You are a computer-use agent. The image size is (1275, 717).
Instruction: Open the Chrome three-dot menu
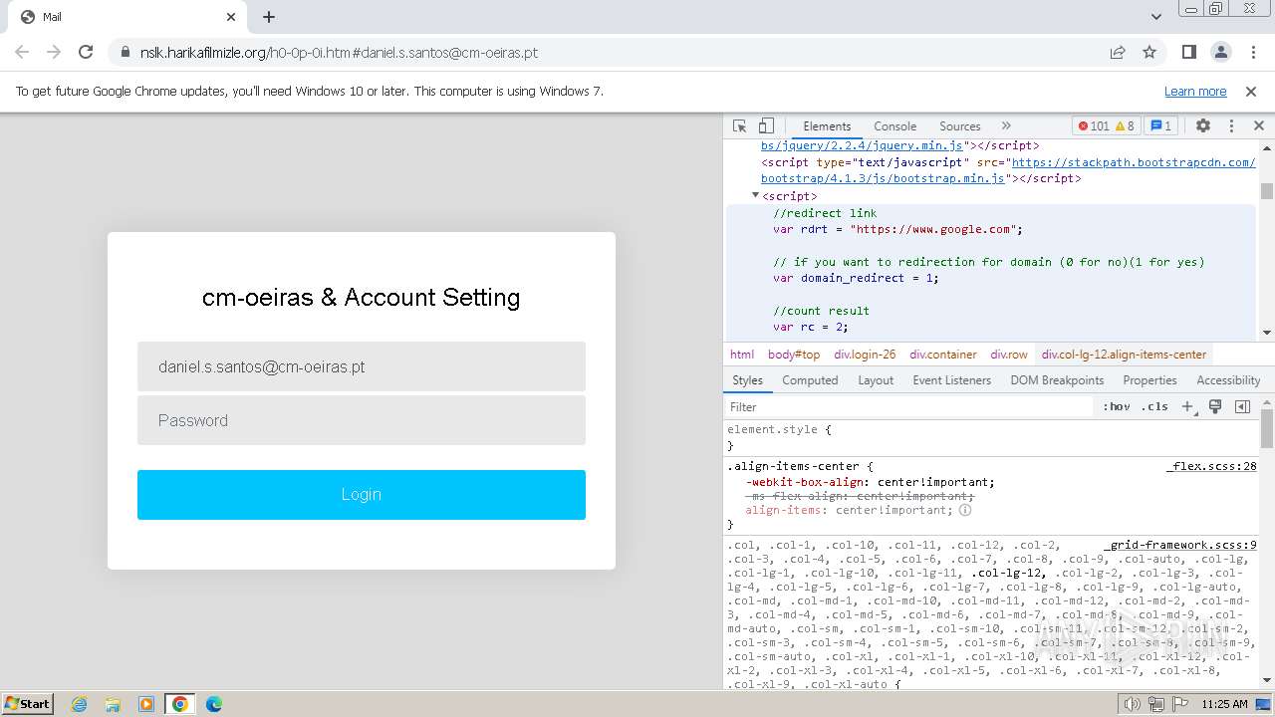coord(1252,52)
